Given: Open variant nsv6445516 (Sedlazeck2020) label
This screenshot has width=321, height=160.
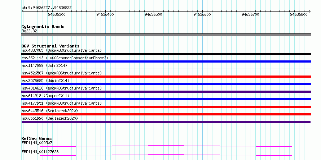Looking at the screenshot, I should (50, 111).
